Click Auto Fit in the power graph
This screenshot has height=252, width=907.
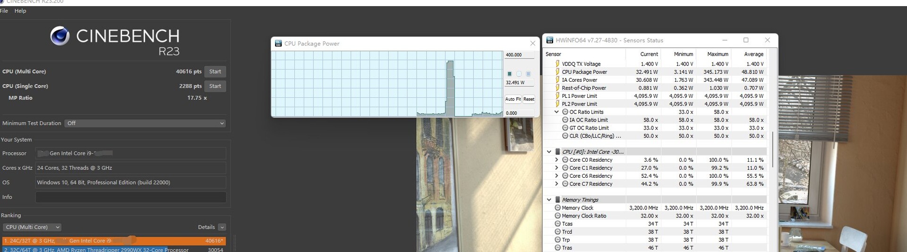pos(513,99)
